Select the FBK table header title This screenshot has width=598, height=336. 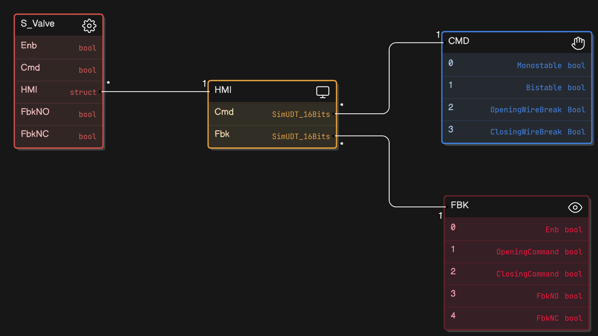pos(459,205)
